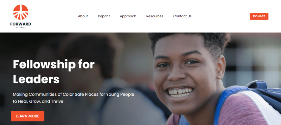This screenshot has height=125, width=281.
Task: Navigate to Contact Us
Action: click(182, 16)
